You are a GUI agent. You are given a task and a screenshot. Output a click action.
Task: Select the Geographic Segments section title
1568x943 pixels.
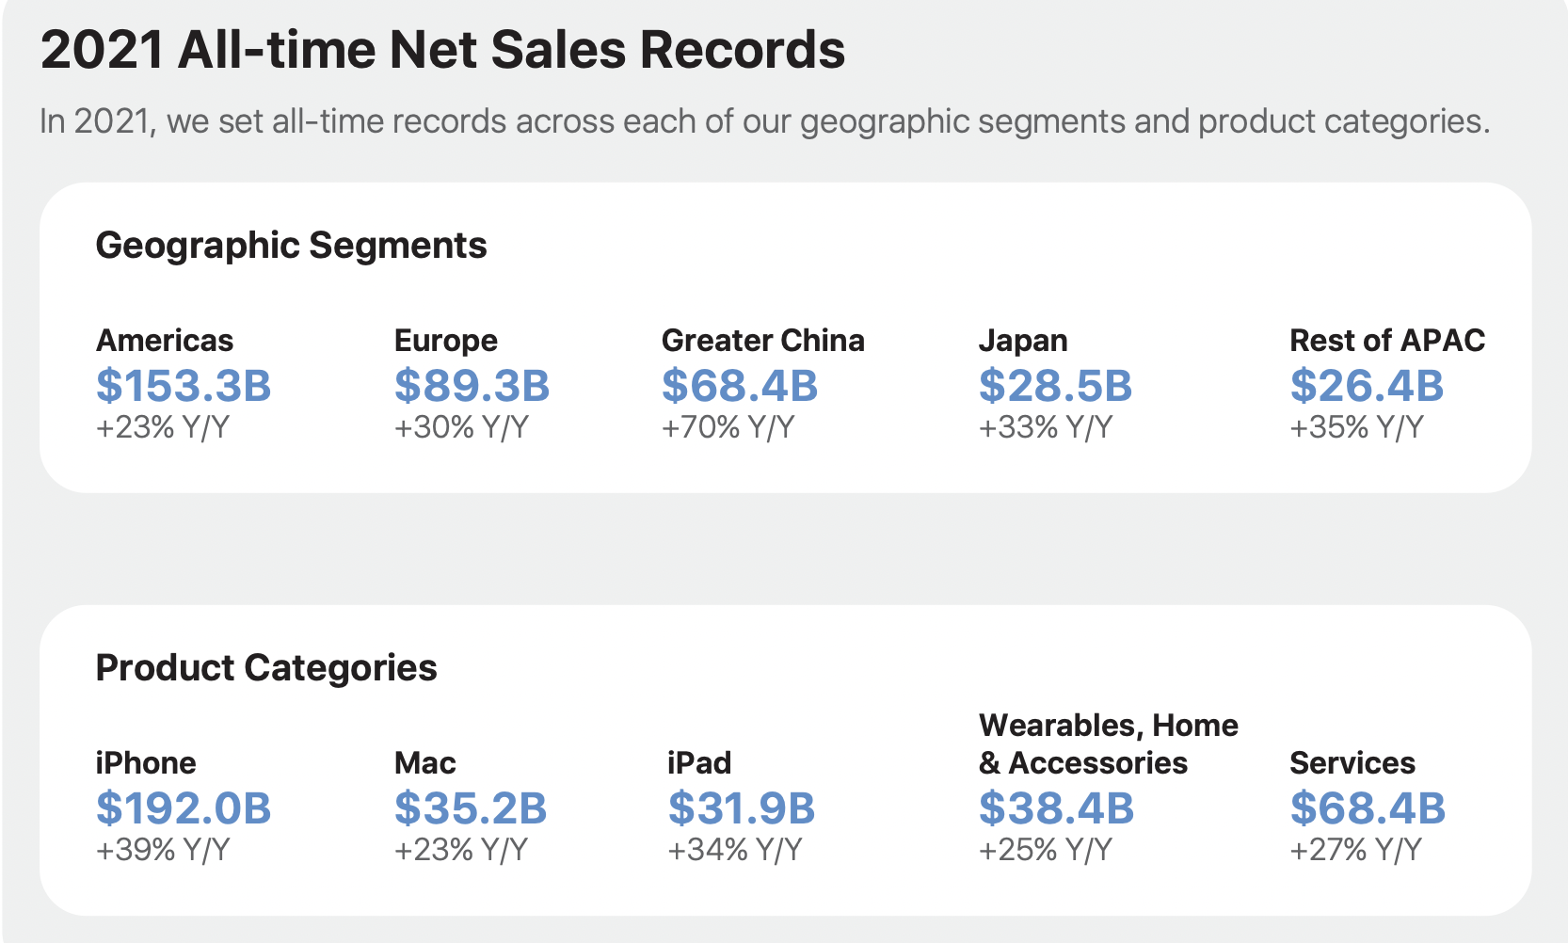click(292, 246)
